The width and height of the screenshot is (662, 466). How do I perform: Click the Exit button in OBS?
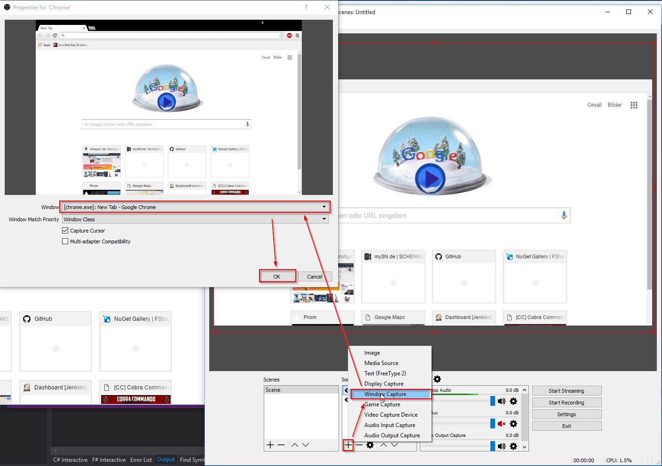click(x=567, y=426)
